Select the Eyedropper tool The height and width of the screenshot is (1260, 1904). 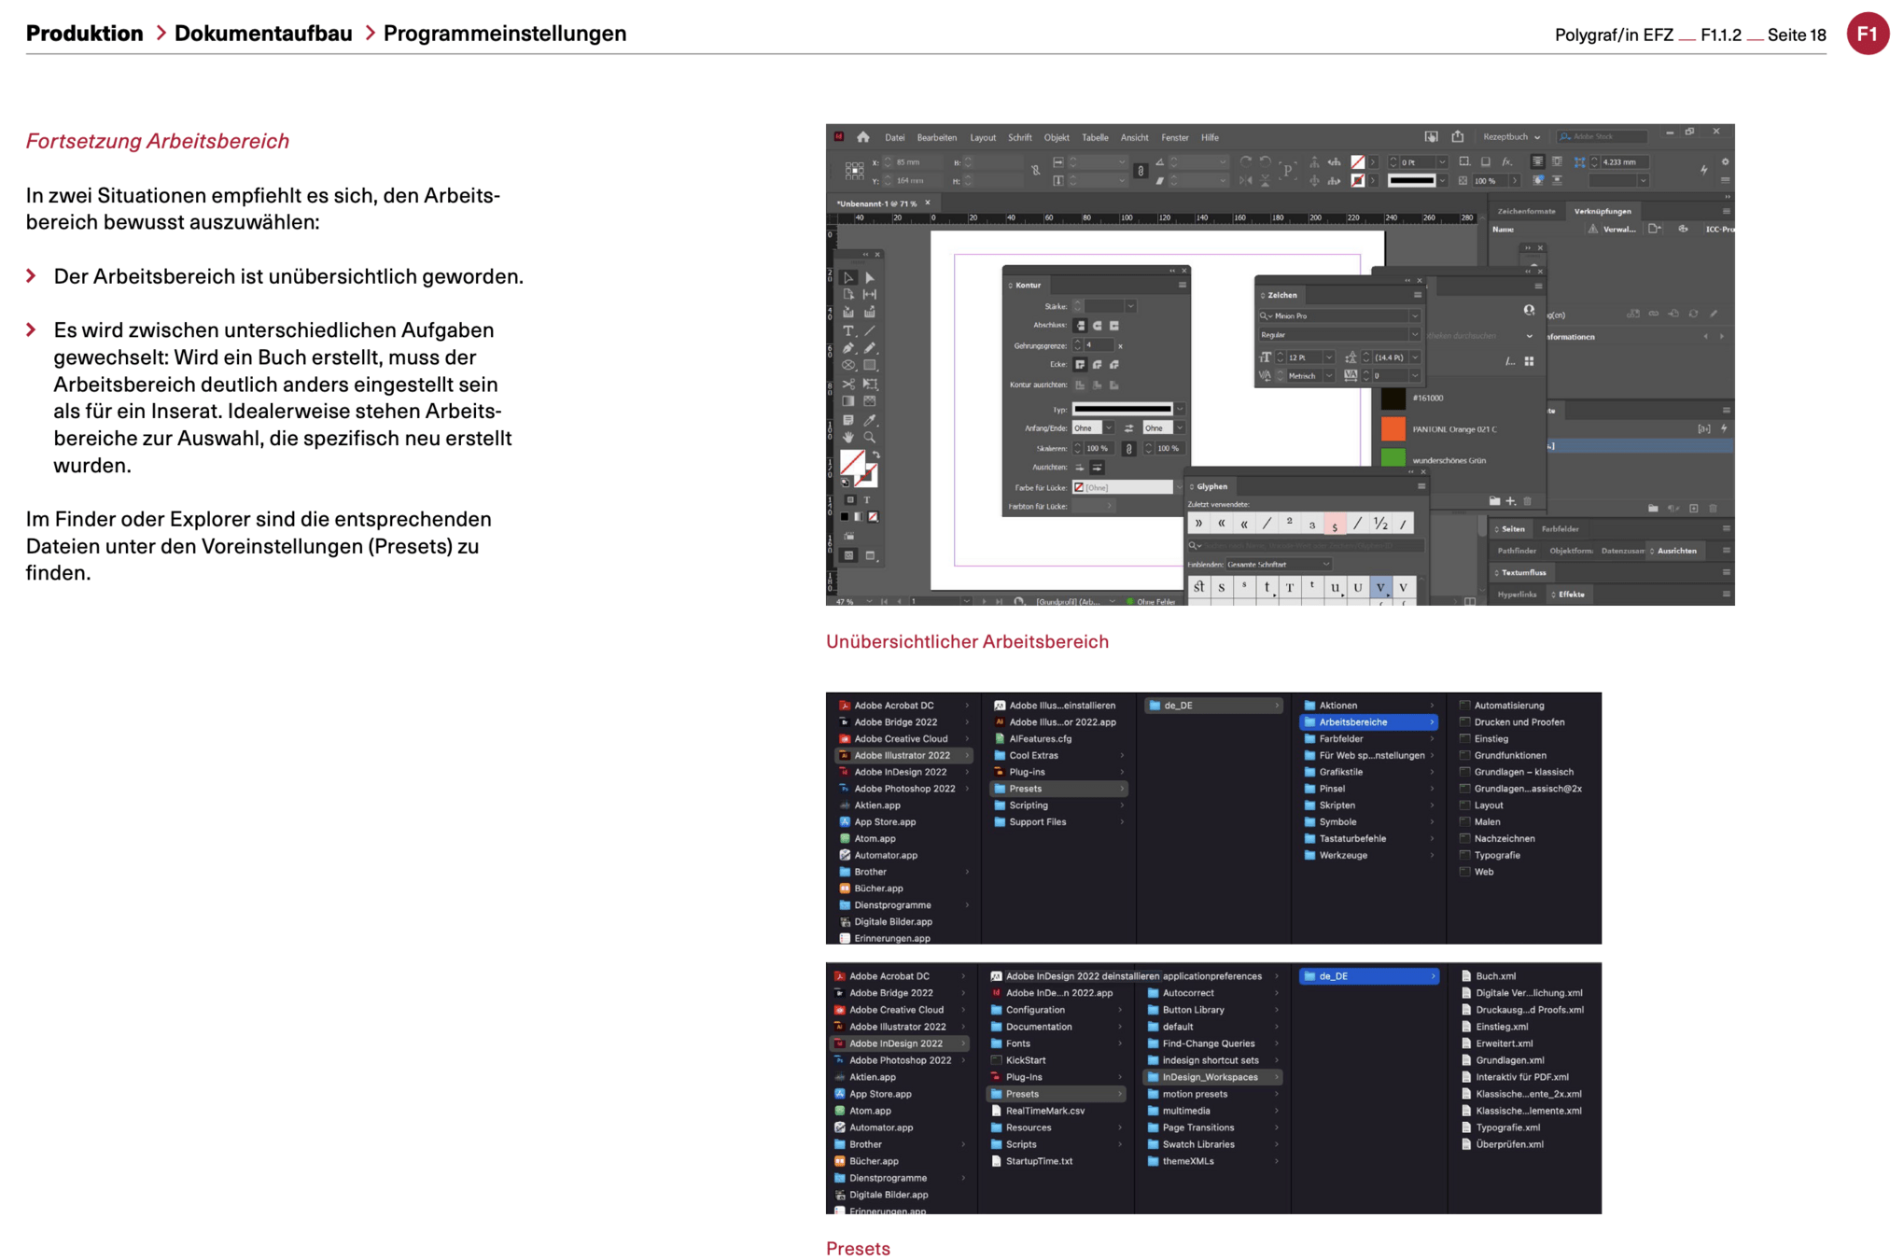click(x=869, y=420)
